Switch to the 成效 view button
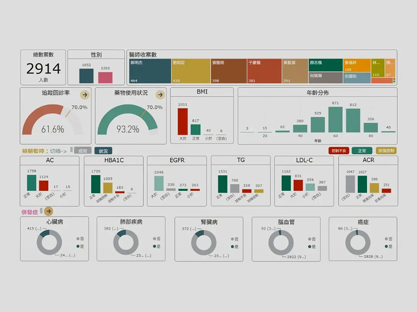The height and width of the screenshot is (312, 417). pyautogui.click(x=83, y=151)
